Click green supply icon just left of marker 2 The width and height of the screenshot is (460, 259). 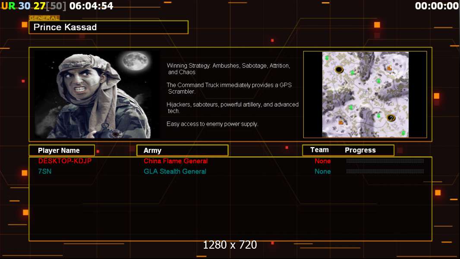pos(378,116)
